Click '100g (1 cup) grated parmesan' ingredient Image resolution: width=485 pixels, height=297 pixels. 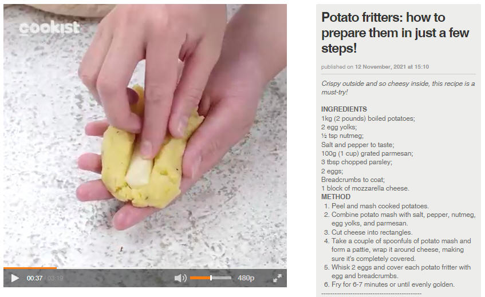coord(367,153)
